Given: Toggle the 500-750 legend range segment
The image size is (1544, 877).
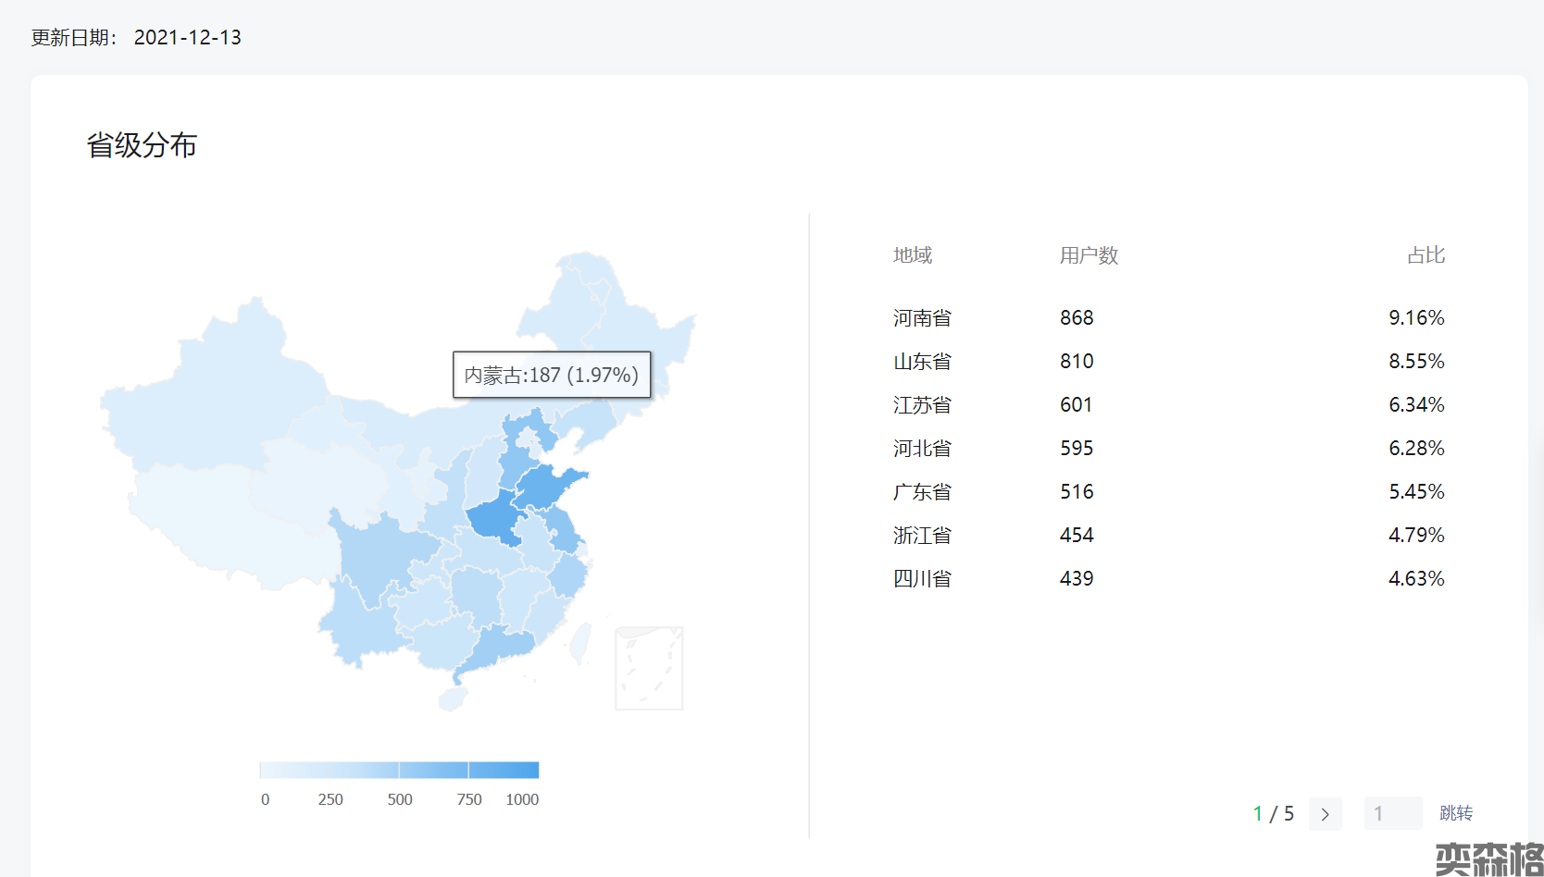Looking at the screenshot, I should pyautogui.click(x=433, y=770).
